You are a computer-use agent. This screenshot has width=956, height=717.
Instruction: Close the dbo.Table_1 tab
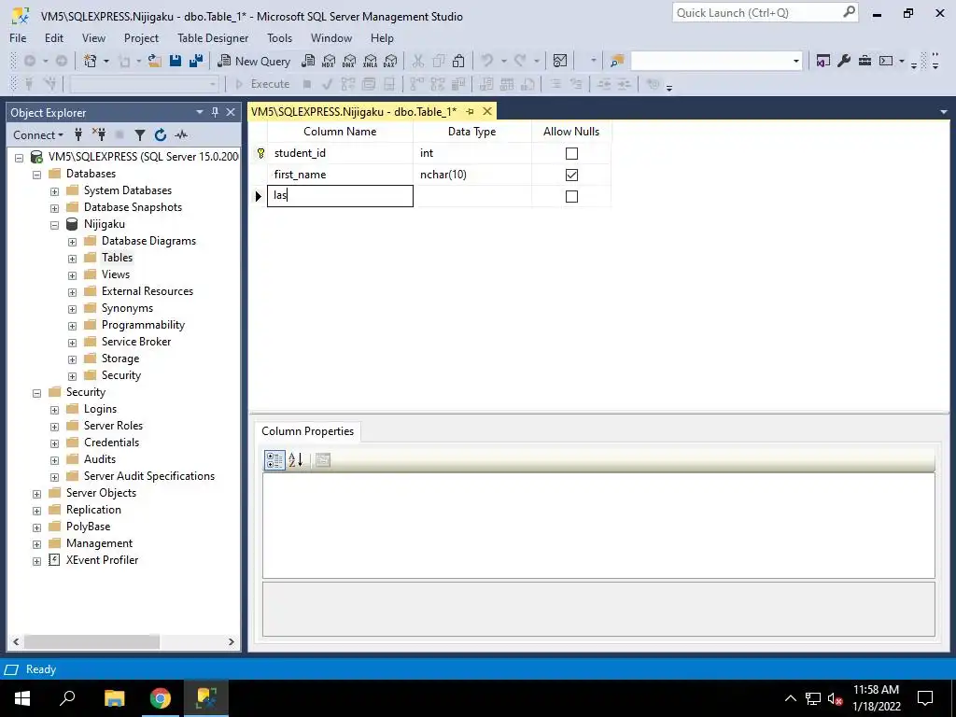coord(487,111)
